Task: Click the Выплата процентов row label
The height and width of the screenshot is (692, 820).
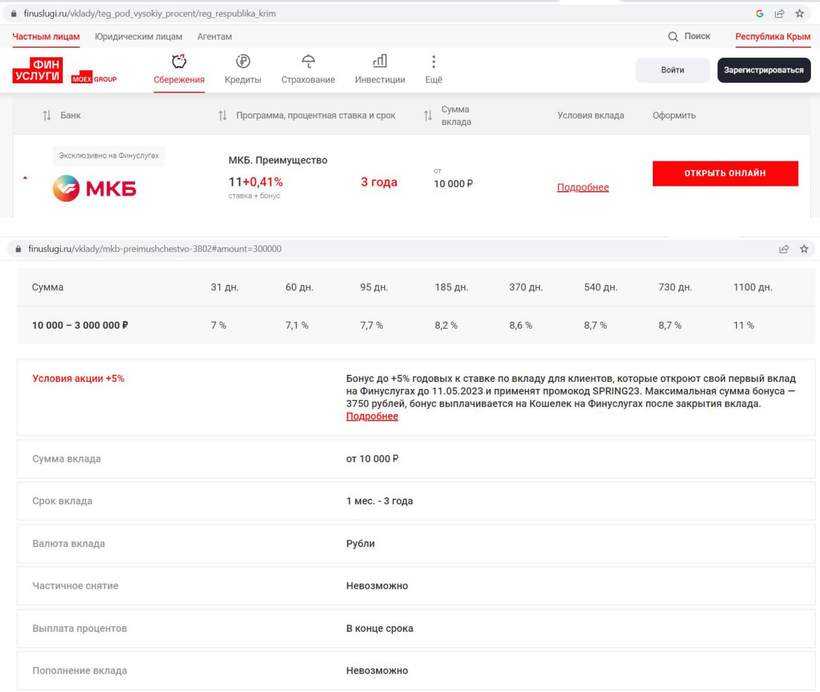Action: [x=79, y=629]
